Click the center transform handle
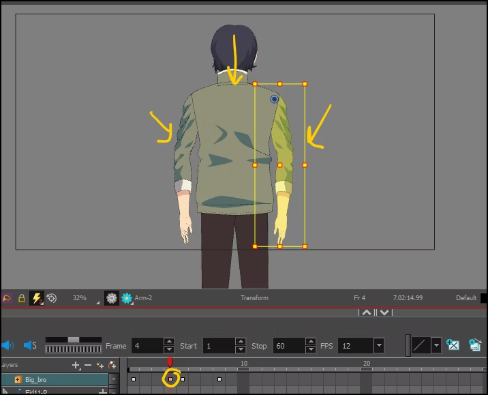 (280, 165)
